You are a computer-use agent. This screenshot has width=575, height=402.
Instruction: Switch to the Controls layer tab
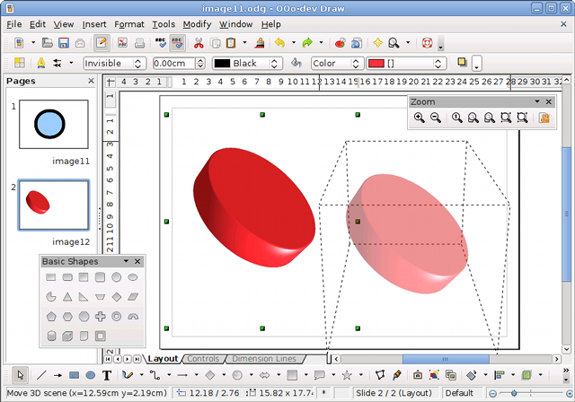click(x=203, y=359)
